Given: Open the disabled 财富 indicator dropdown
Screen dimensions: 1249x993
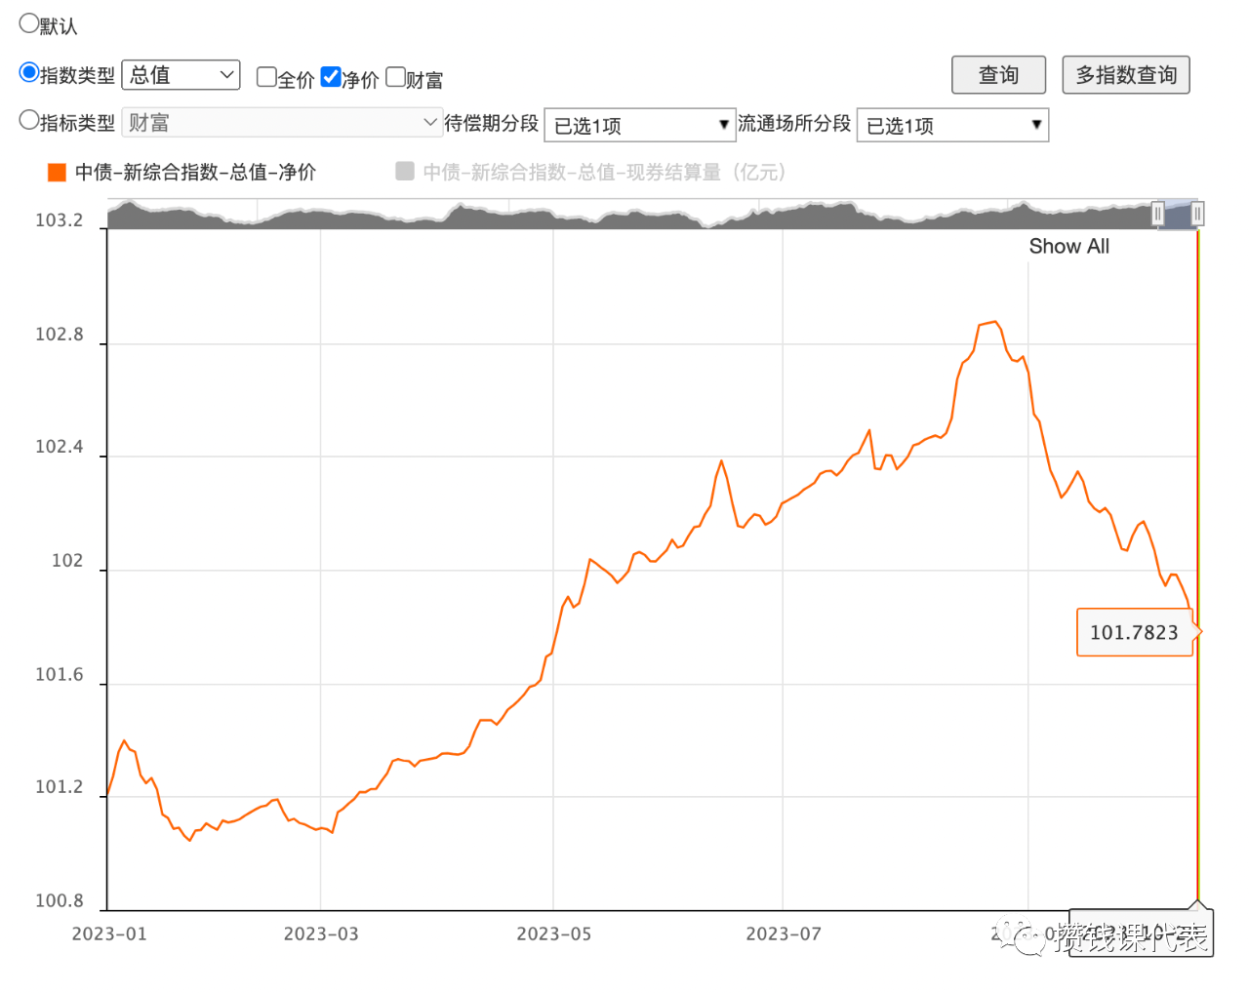Looking at the screenshot, I should click(x=282, y=123).
